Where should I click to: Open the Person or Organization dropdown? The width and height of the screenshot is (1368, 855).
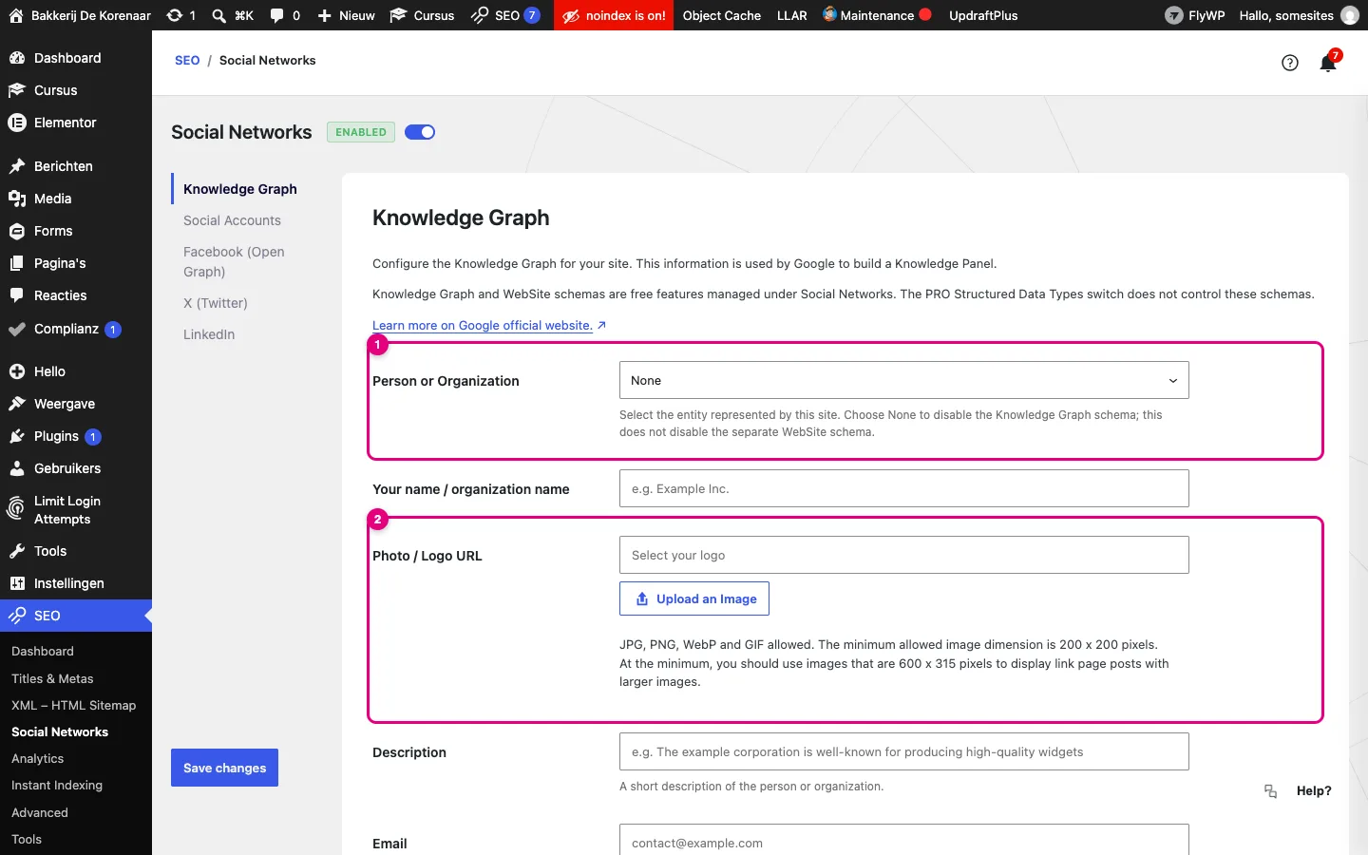pyautogui.click(x=903, y=380)
